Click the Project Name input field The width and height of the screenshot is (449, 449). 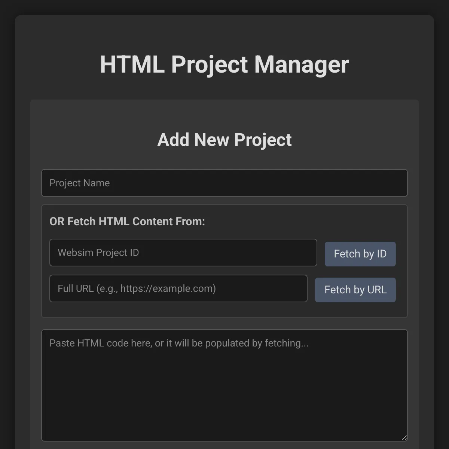pos(224,183)
